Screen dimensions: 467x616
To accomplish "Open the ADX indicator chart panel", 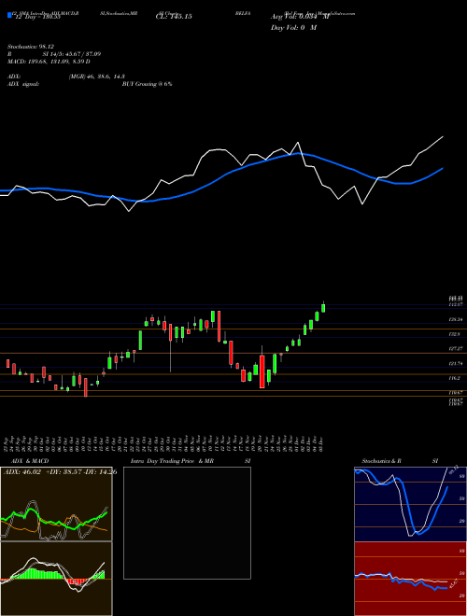I will point(56,504).
